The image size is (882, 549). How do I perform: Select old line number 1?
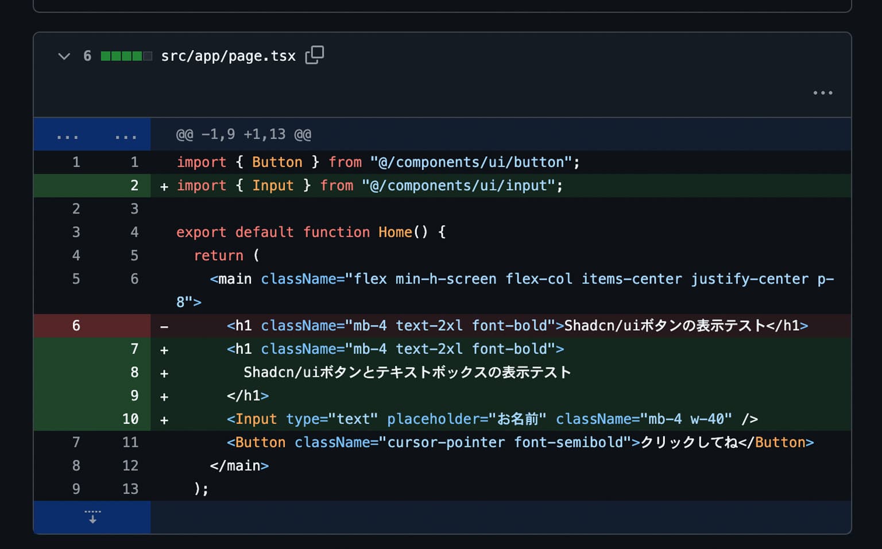[76, 163]
